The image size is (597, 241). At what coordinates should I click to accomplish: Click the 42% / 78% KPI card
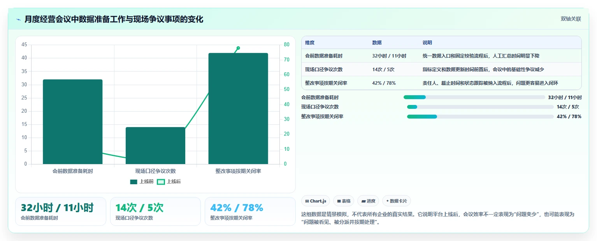[250, 211]
